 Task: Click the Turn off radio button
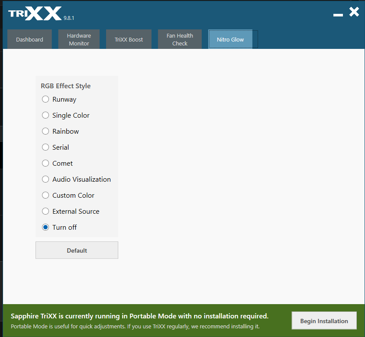pyautogui.click(x=45, y=227)
